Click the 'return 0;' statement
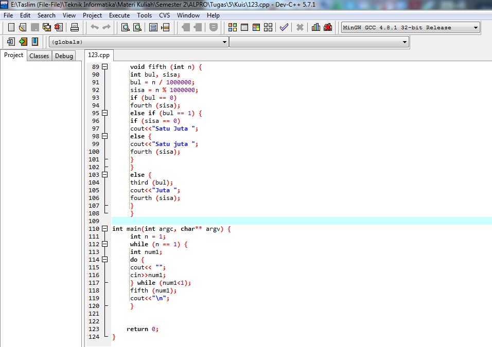Screen dimensions: 492x347 point(143,329)
